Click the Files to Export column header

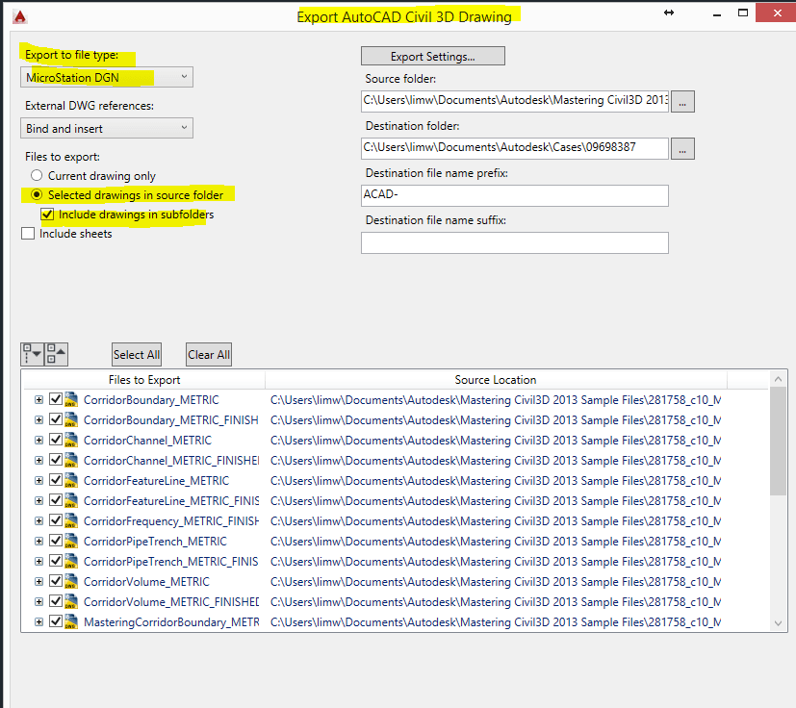[x=144, y=380]
